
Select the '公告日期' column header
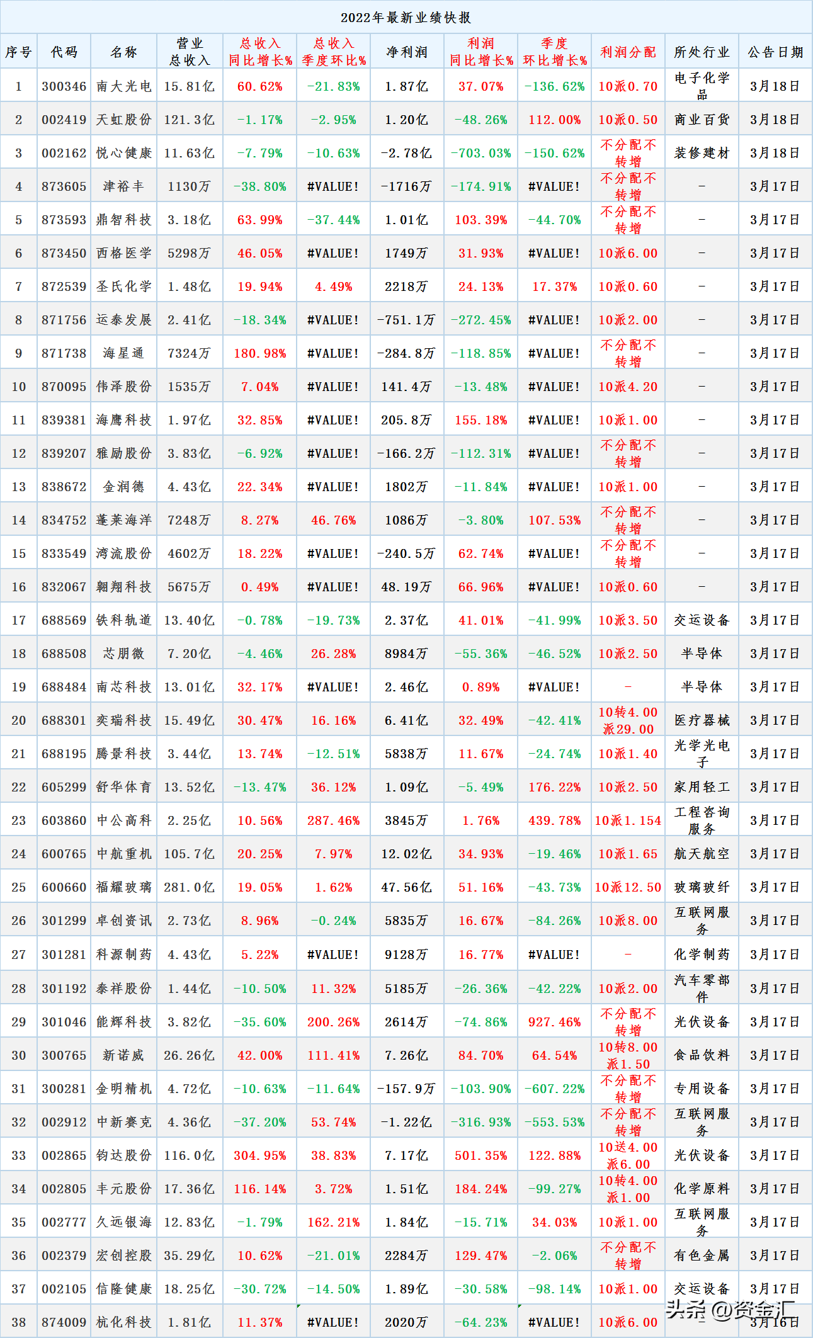(776, 52)
